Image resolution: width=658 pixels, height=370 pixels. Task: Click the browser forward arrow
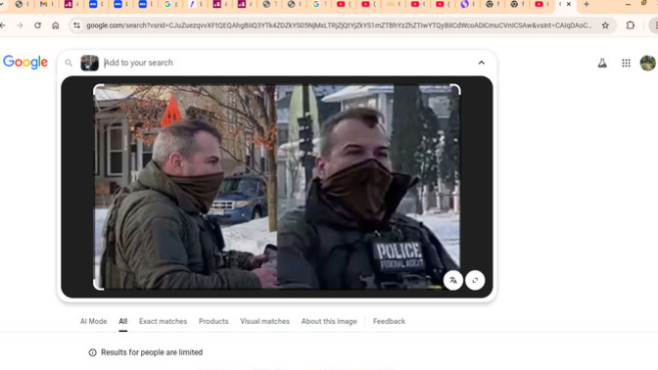pos(20,25)
